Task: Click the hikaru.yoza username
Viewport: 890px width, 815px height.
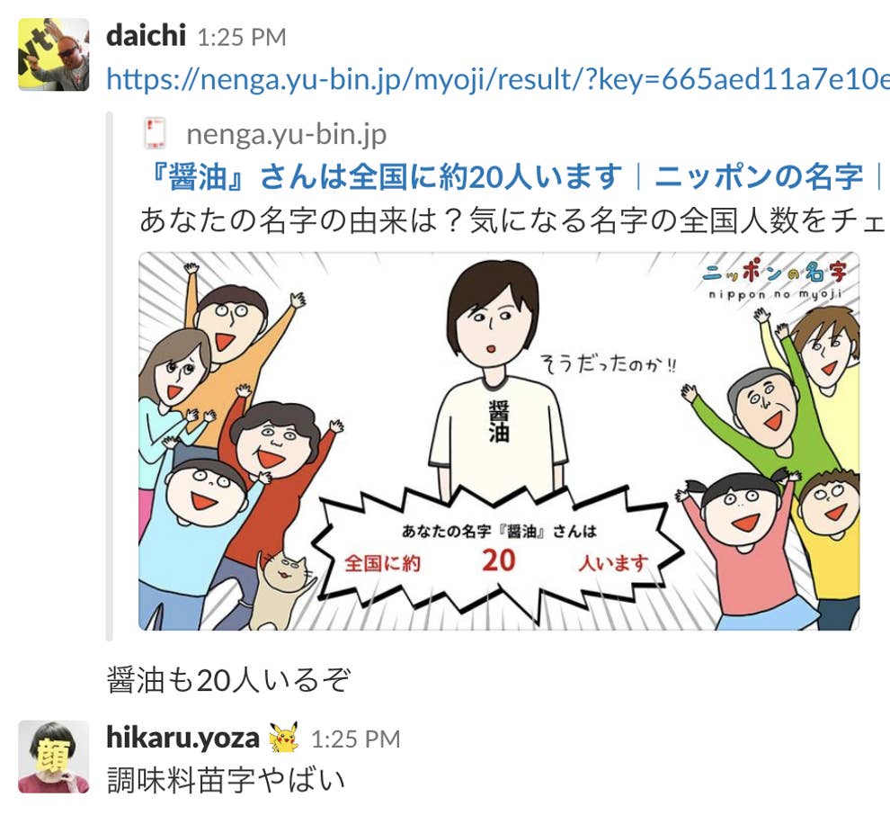Action: coord(182,738)
